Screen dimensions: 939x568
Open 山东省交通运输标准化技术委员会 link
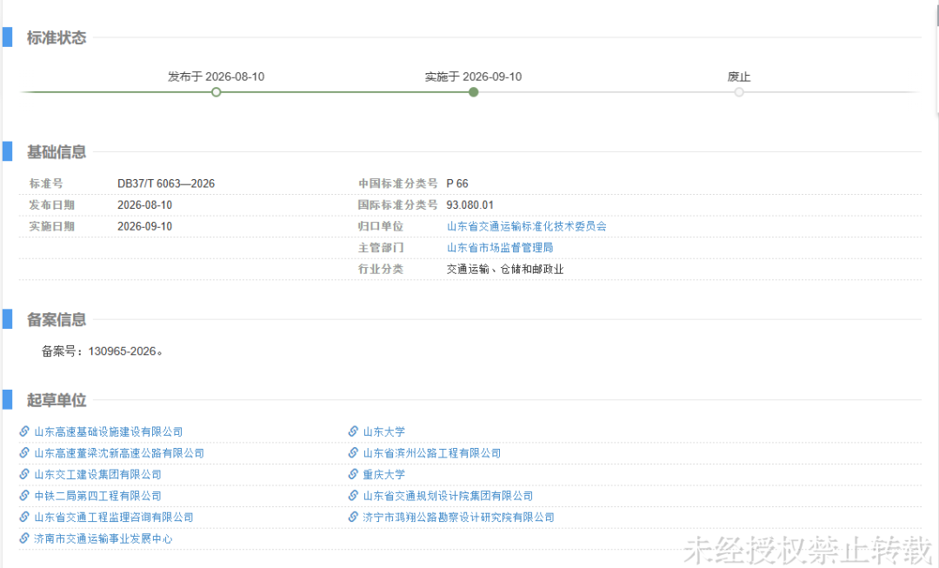coord(526,226)
